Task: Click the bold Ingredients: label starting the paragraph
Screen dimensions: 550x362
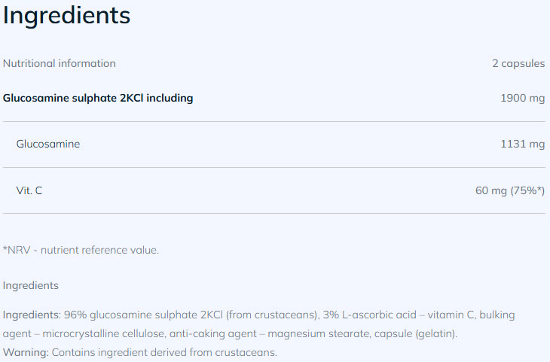Action: click(x=32, y=315)
